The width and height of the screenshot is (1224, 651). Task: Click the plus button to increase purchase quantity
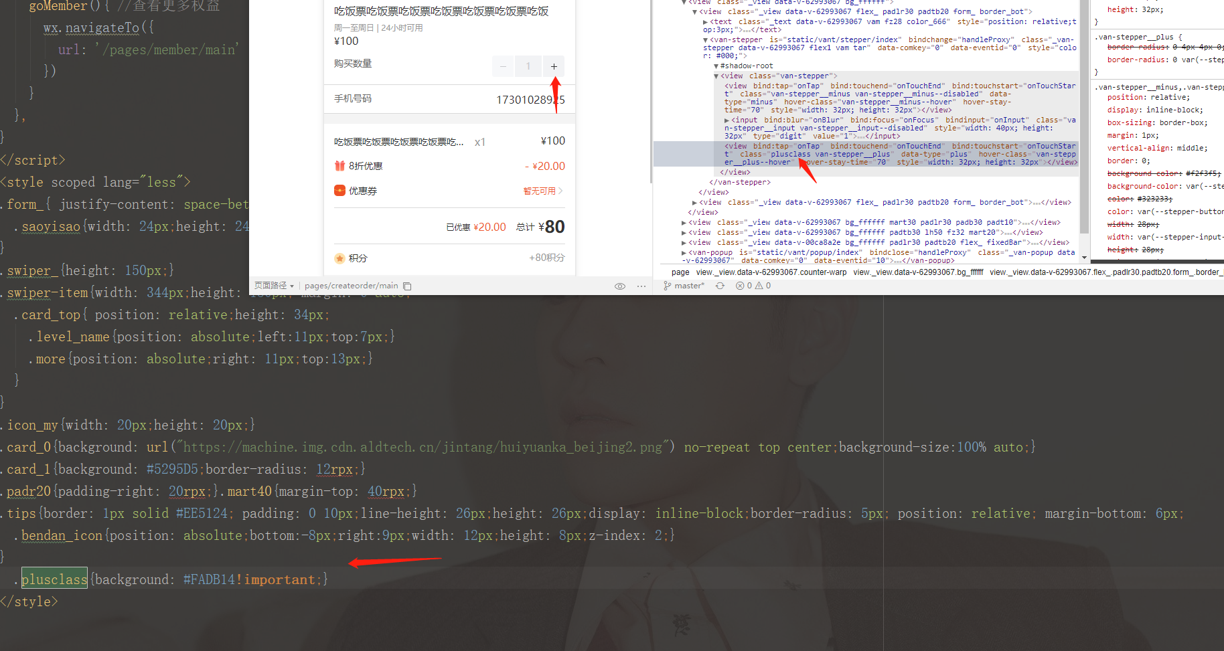click(x=554, y=66)
